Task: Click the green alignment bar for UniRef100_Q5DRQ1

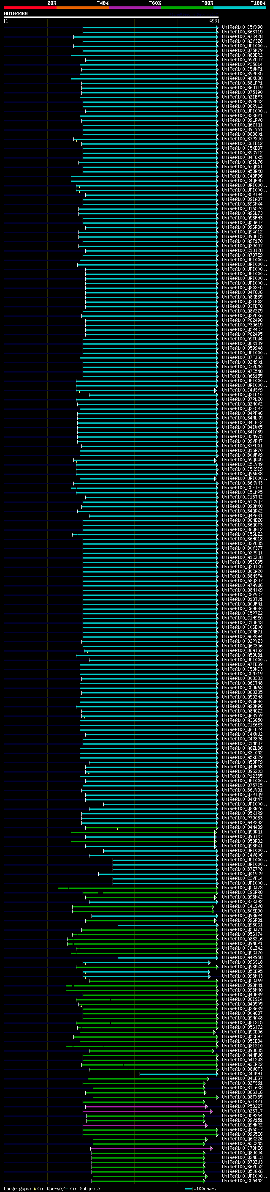Action: point(143,832)
